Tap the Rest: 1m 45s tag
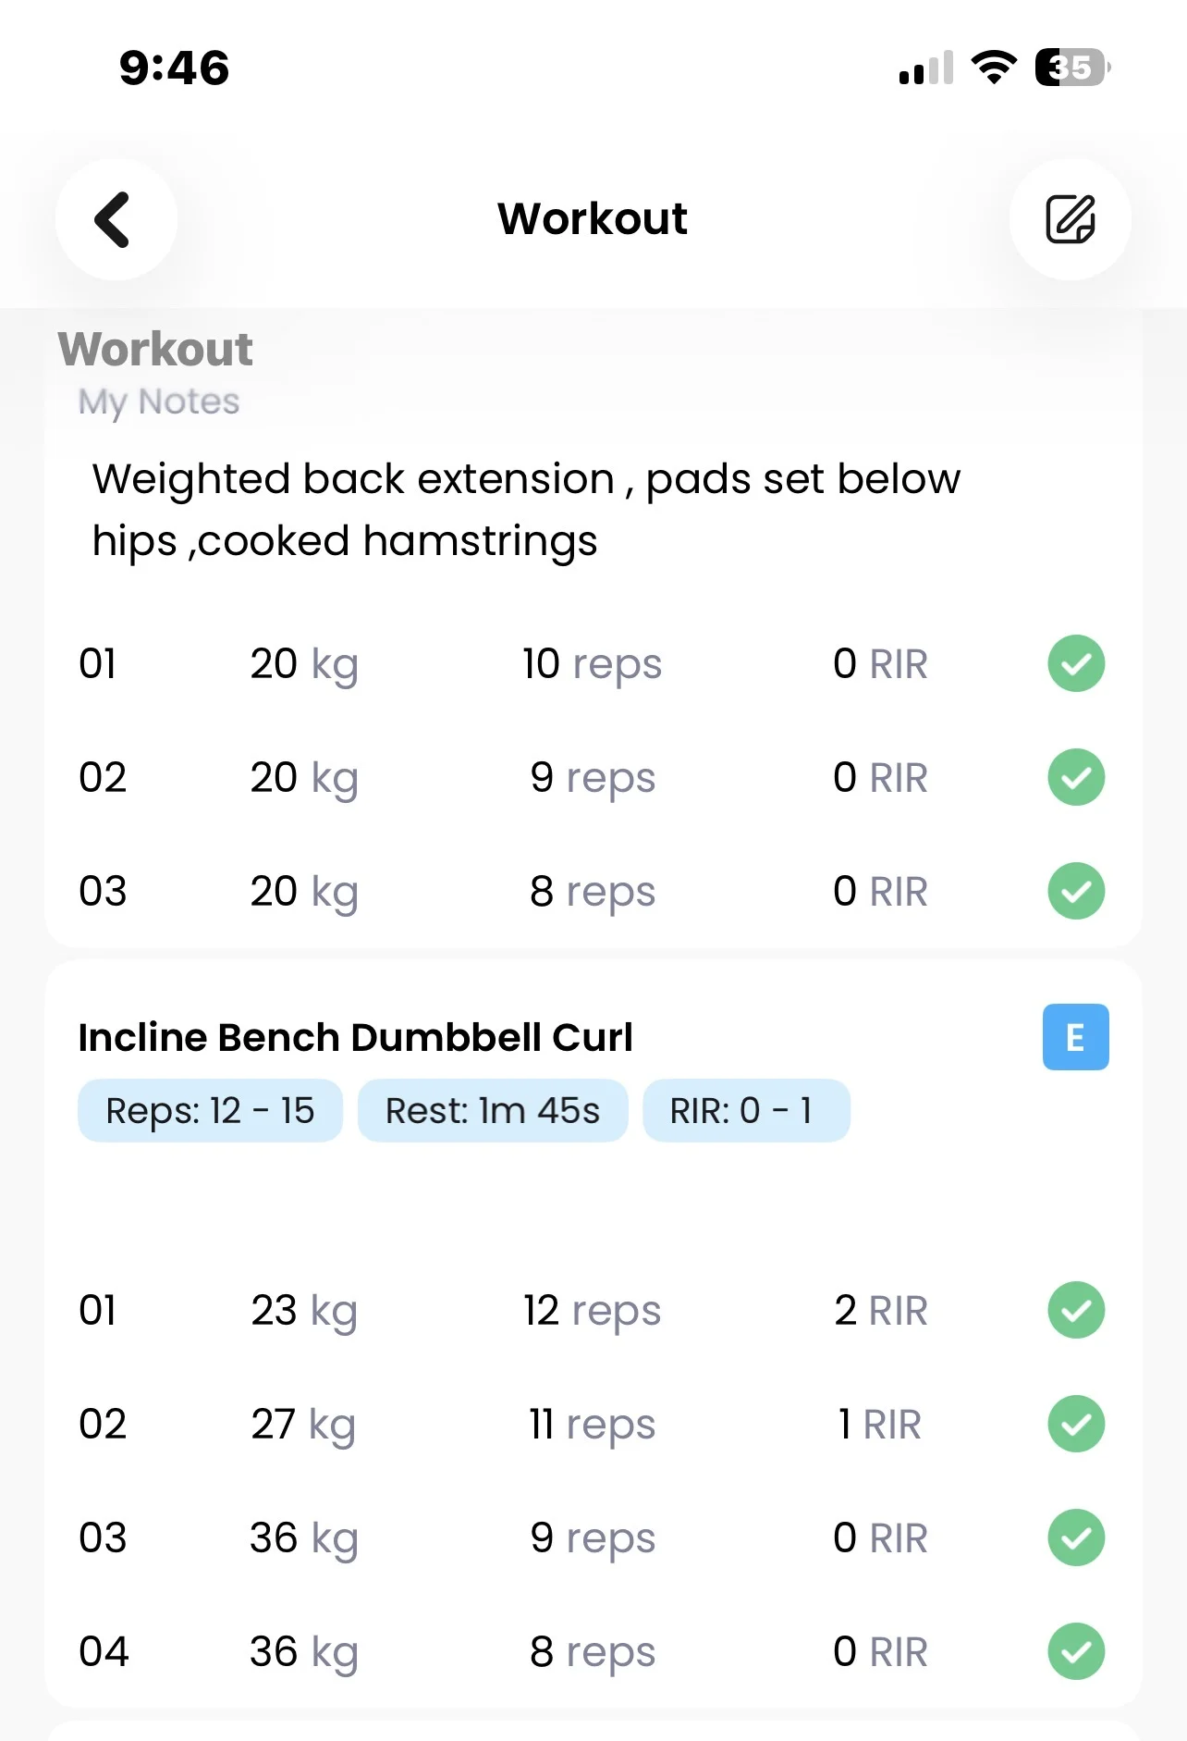This screenshot has width=1187, height=1741. [493, 1110]
